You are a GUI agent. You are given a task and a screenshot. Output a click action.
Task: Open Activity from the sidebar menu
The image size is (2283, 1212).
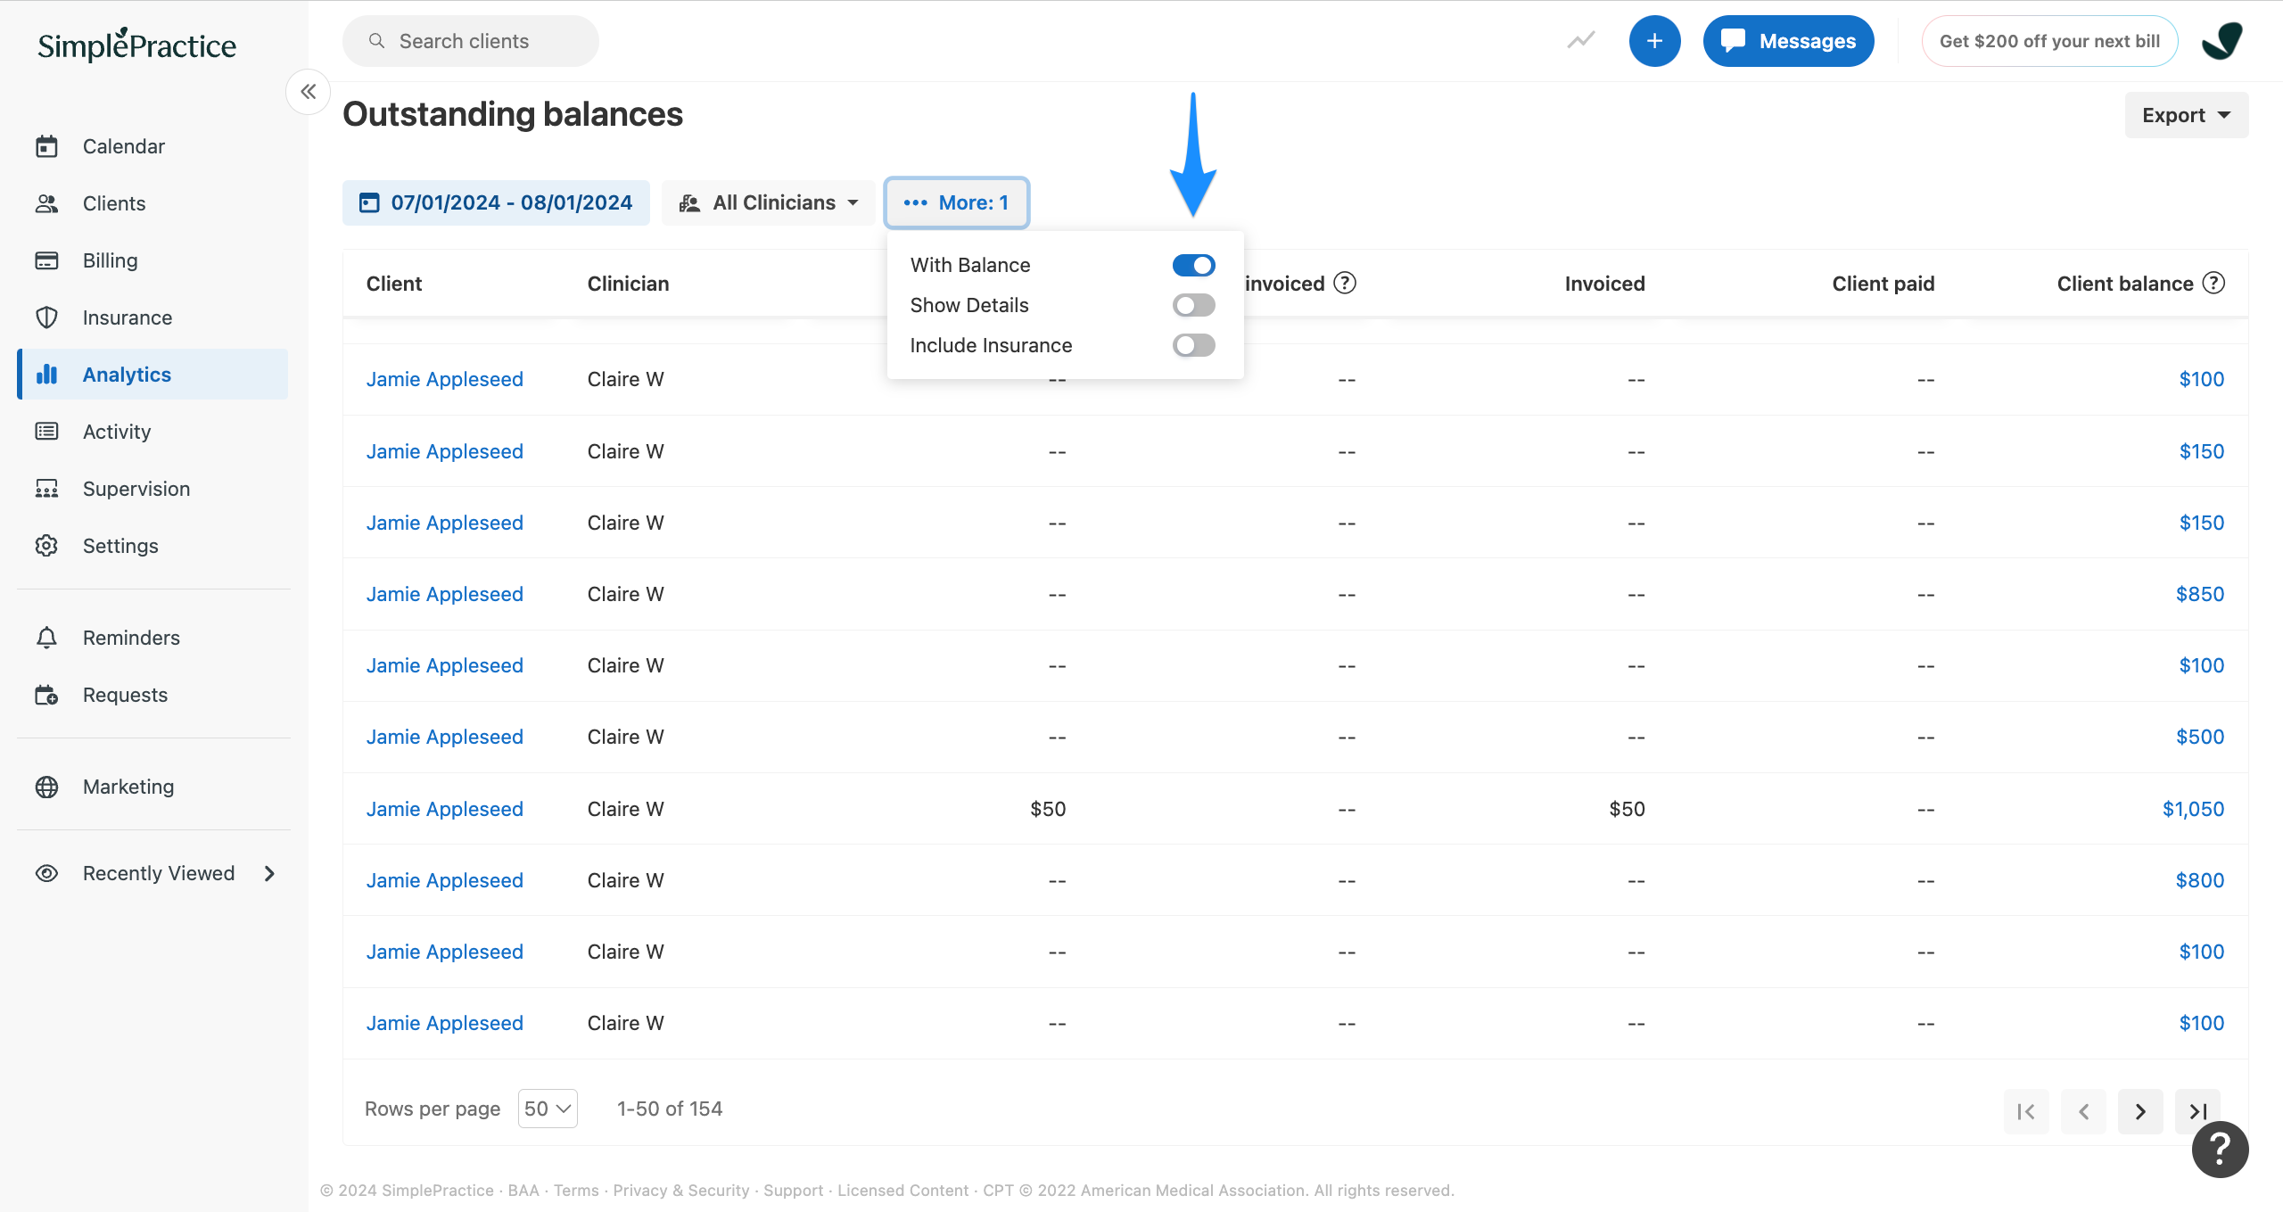pyautogui.click(x=117, y=432)
